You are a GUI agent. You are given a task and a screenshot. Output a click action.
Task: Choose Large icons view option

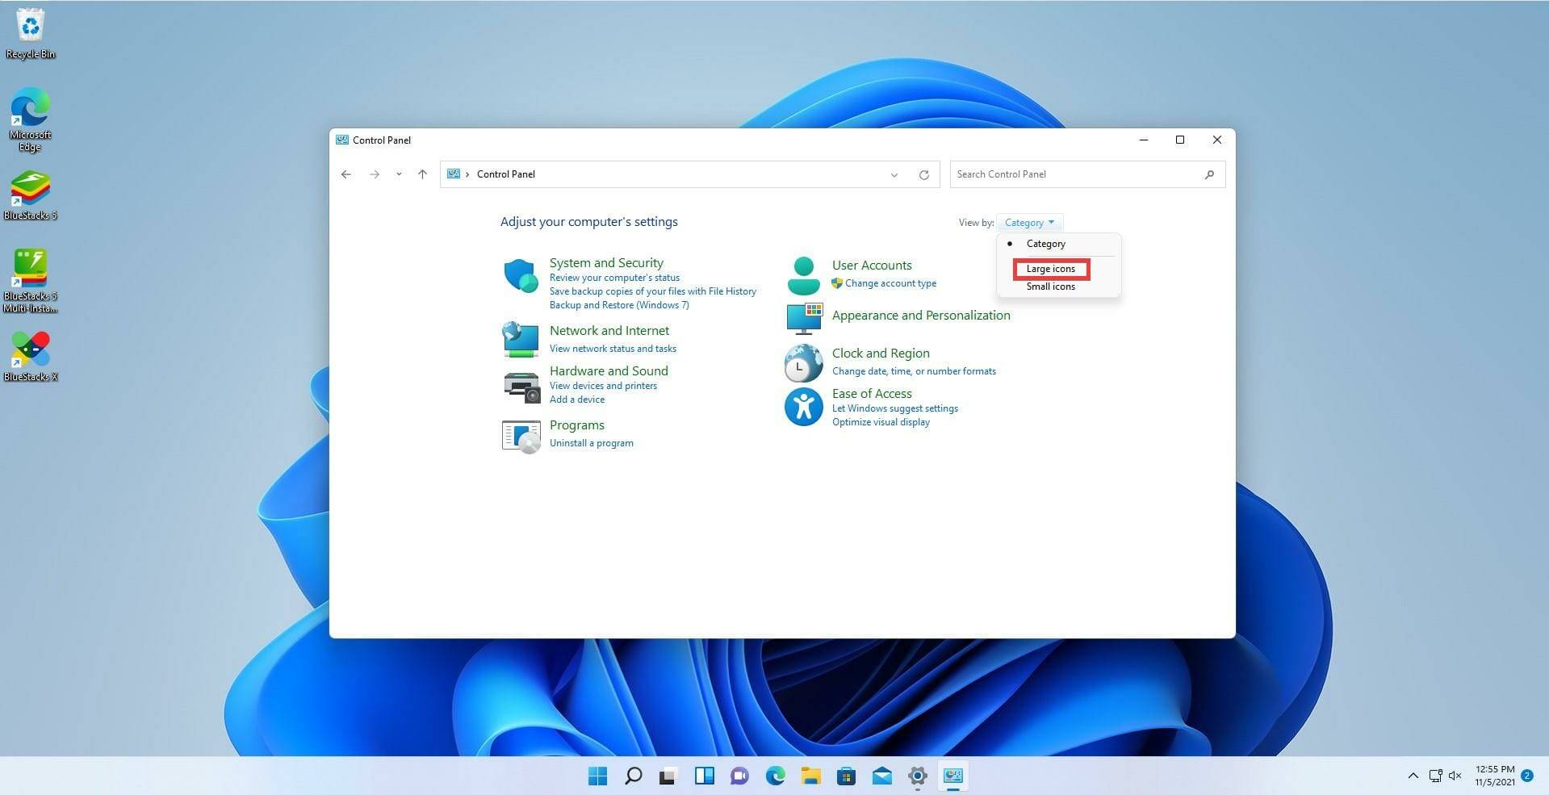tap(1051, 269)
